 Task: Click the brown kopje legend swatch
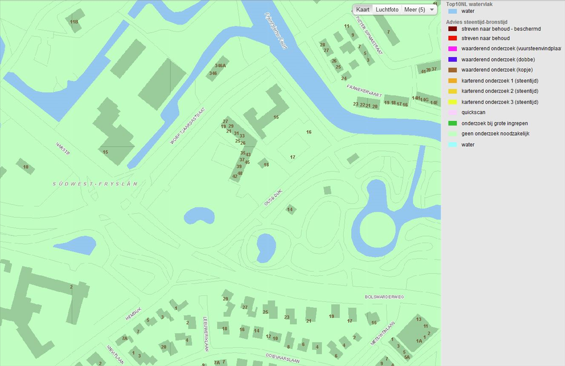[x=452, y=70]
